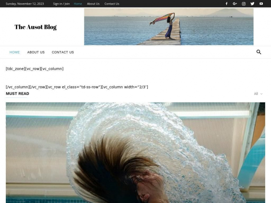Screen dimensions: 271x203
Task: Click Sign in / Join link
Action: (61, 4)
